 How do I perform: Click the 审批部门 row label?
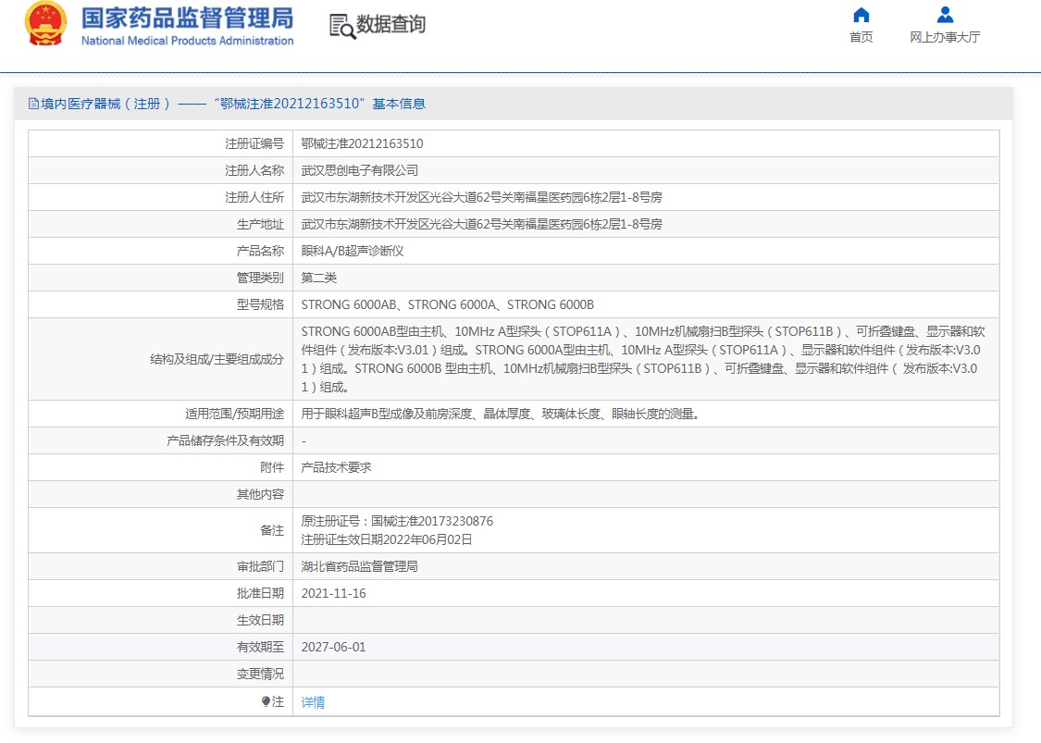point(260,566)
